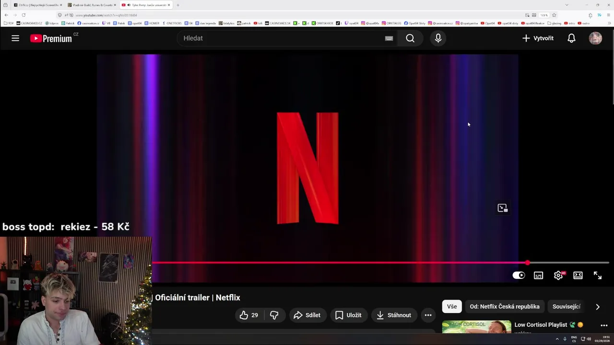Open the taskbar clock 19:51
The width and height of the screenshot is (614, 345).
(602, 339)
